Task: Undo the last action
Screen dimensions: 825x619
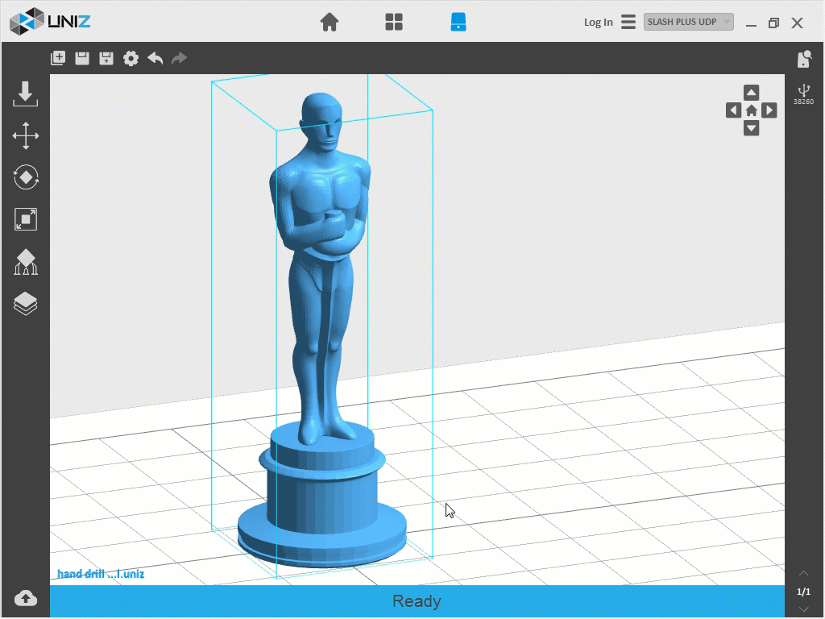Action: [x=155, y=58]
